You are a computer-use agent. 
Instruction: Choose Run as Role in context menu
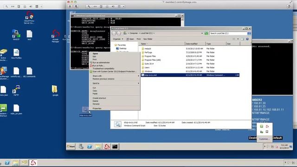[x=115, y=65]
